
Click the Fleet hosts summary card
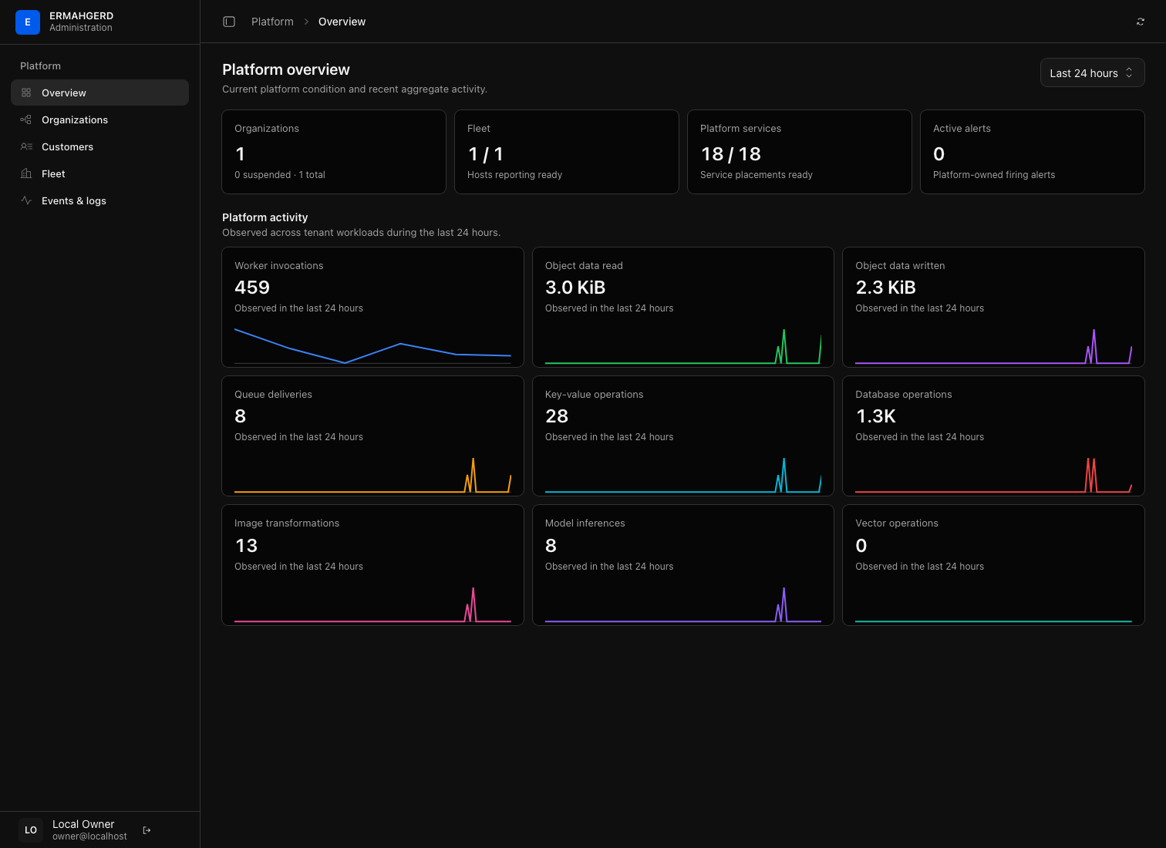(567, 152)
